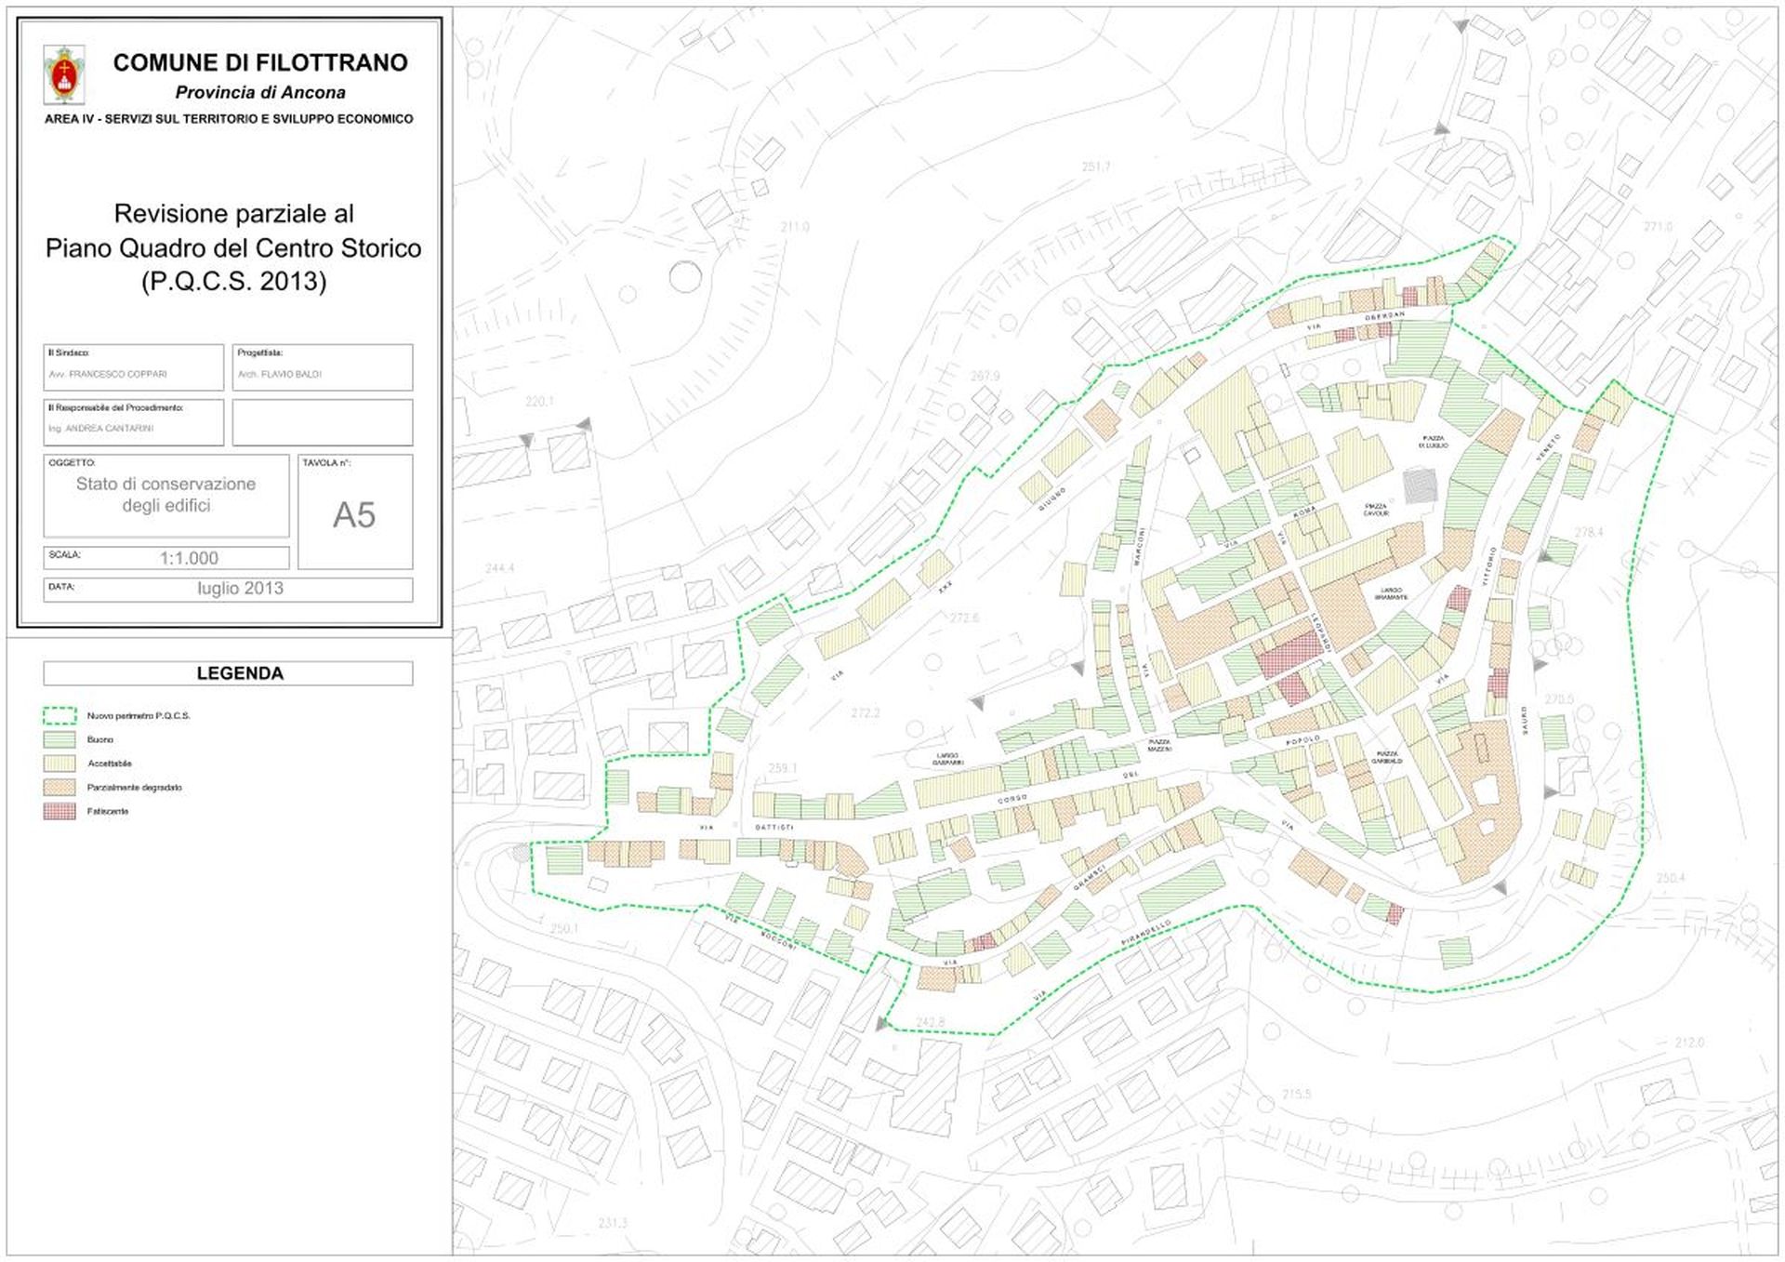Screen dimensions: 1785x1262
Task: Click the Revisione parziale al Piano Quadro title
Action: coord(233,247)
